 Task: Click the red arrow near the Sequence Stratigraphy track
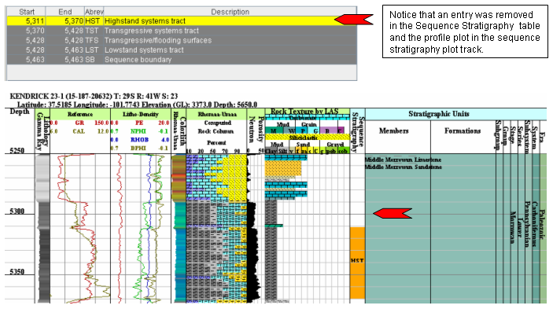click(393, 213)
